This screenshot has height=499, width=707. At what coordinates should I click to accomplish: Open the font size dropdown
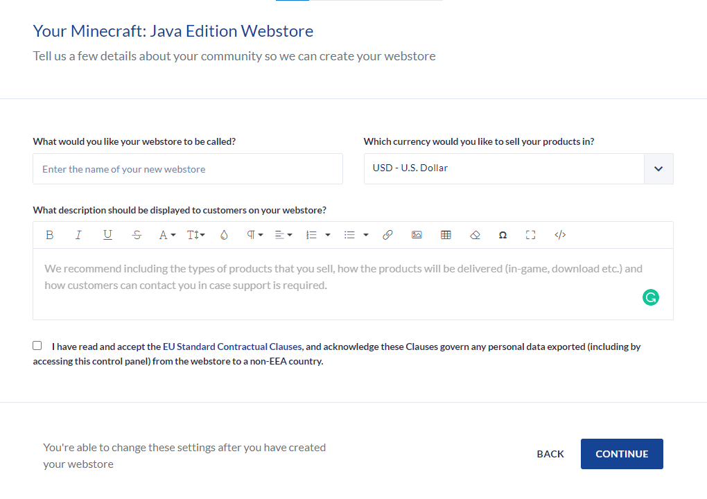click(x=195, y=235)
